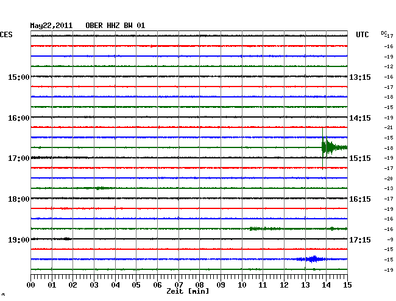Click the 15:15 UTC time label
This screenshot has width=396, height=301.
pos(360,158)
